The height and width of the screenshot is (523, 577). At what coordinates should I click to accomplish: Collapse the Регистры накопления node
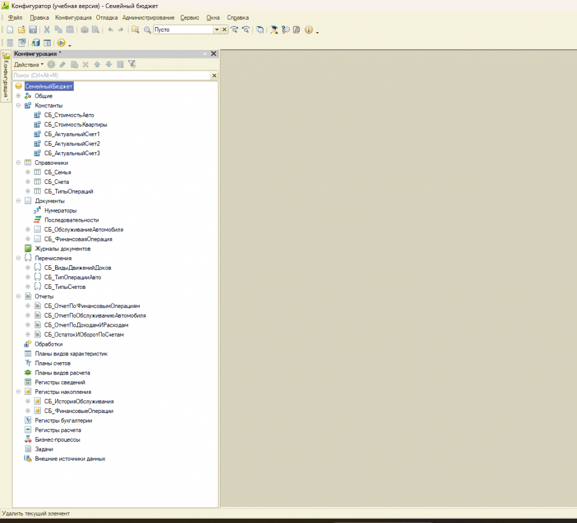click(x=18, y=392)
